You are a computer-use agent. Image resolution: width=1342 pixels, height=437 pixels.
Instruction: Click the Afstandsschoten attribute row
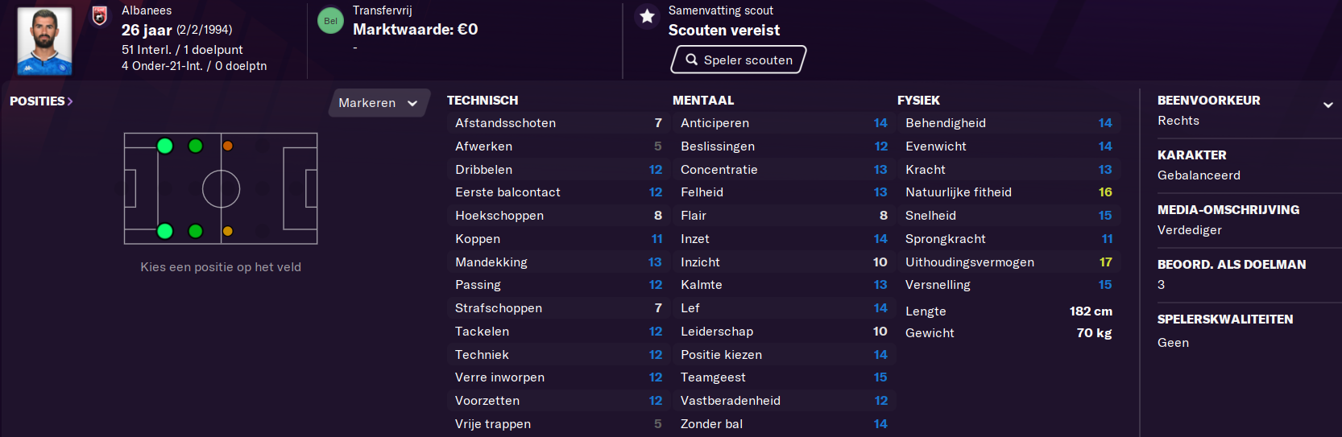click(558, 123)
